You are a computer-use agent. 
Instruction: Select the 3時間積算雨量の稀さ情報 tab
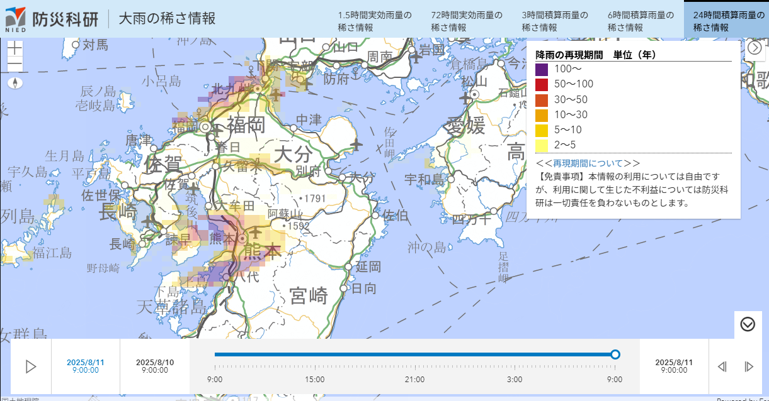[x=555, y=21]
